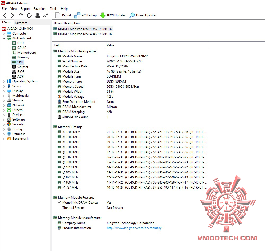Open PC Backup from the toolbar
This screenshot has height=251, width=265.
86,15
